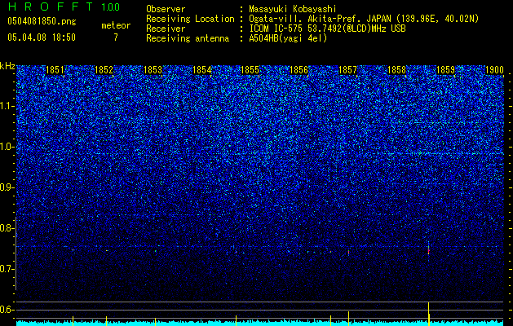
Task: Click the 1855 time axis label
Action: pos(250,70)
